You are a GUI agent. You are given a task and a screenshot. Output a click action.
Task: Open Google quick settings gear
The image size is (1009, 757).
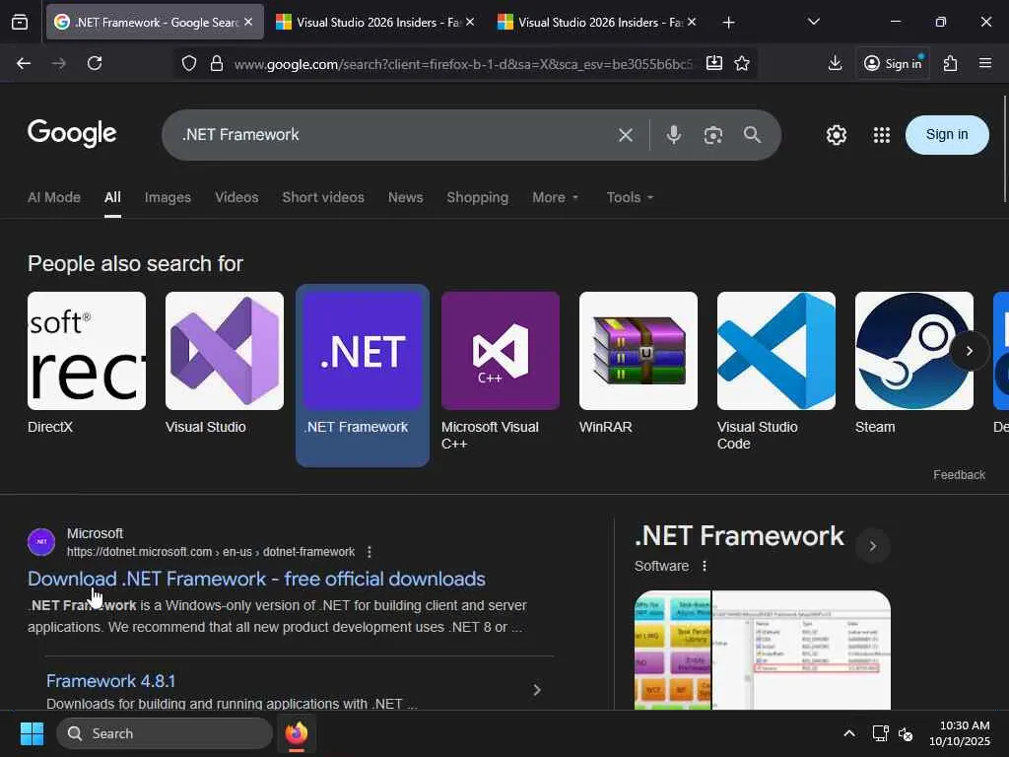836,134
